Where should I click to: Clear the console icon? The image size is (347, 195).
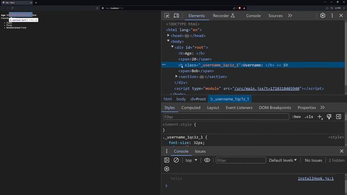pos(176,160)
